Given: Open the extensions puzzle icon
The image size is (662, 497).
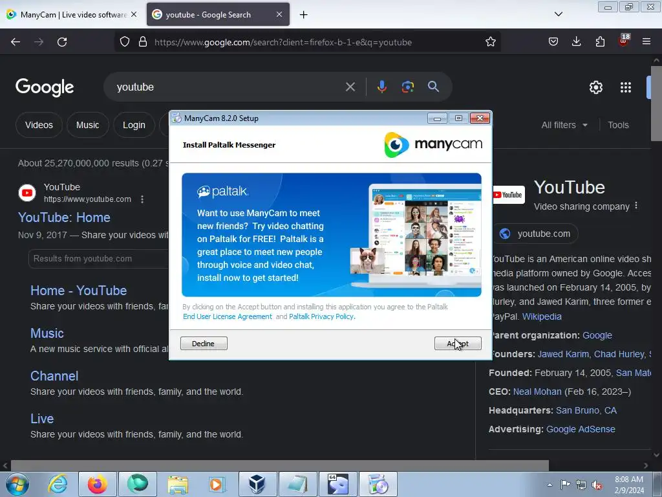Looking at the screenshot, I should 600,42.
